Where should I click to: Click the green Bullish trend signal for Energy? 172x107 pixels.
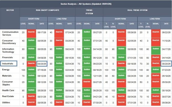tap(87, 70)
